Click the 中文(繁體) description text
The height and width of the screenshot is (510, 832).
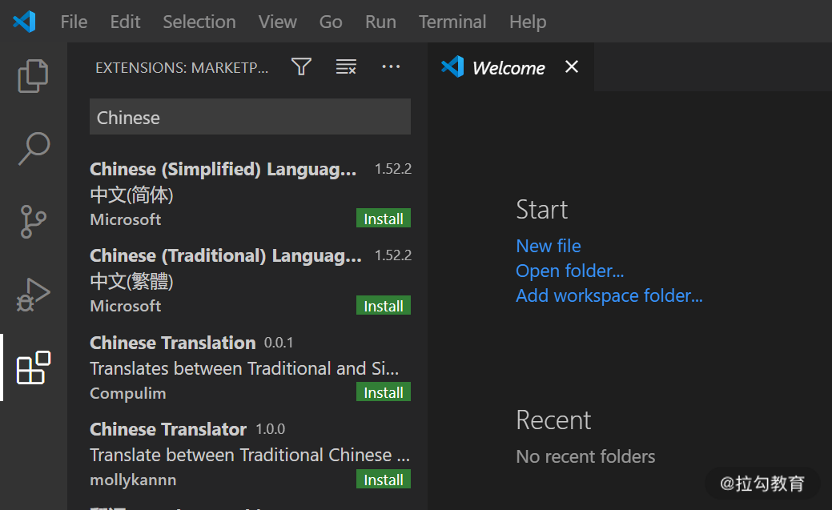coord(131,281)
